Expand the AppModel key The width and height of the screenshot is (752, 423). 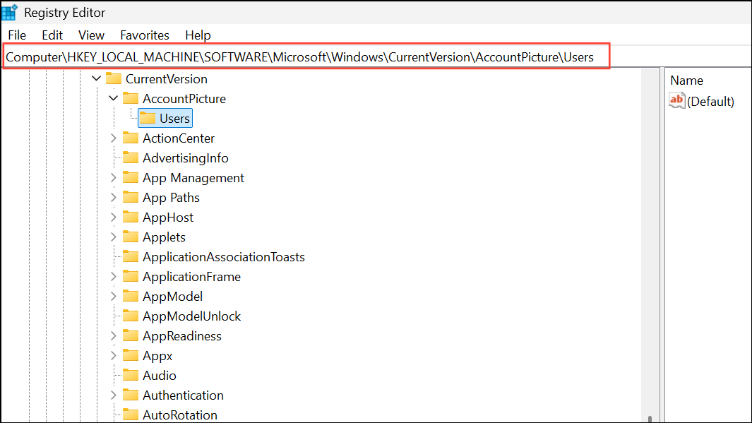(x=113, y=296)
